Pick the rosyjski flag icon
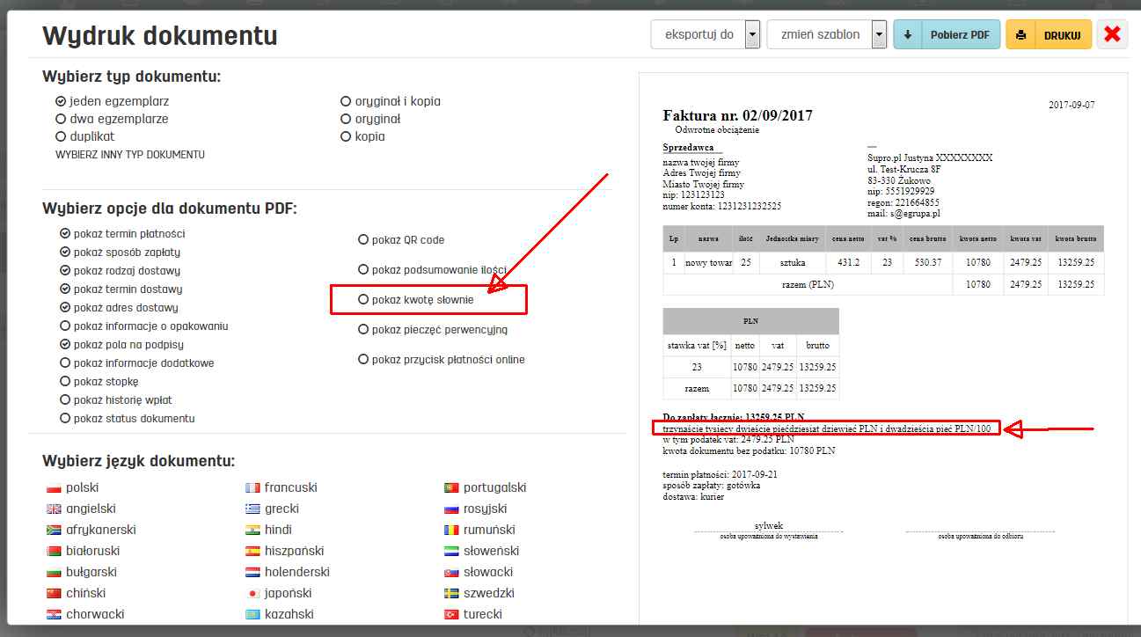Image resolution: width=1141 pixels, height=637 pixels. point(450,508)
